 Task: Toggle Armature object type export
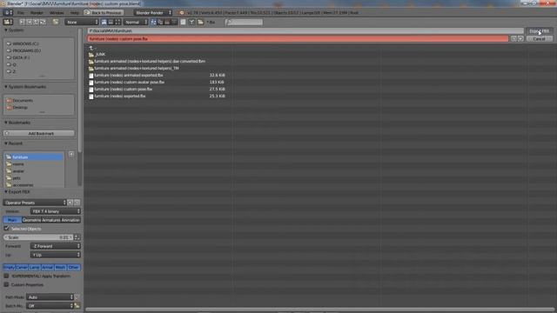pos(47,267)
